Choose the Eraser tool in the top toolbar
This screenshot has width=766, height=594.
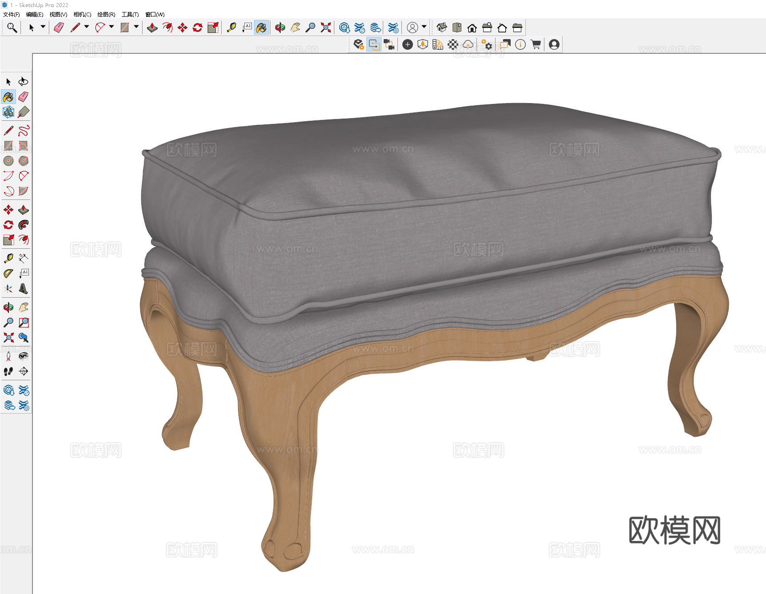(x=59, y=28)
